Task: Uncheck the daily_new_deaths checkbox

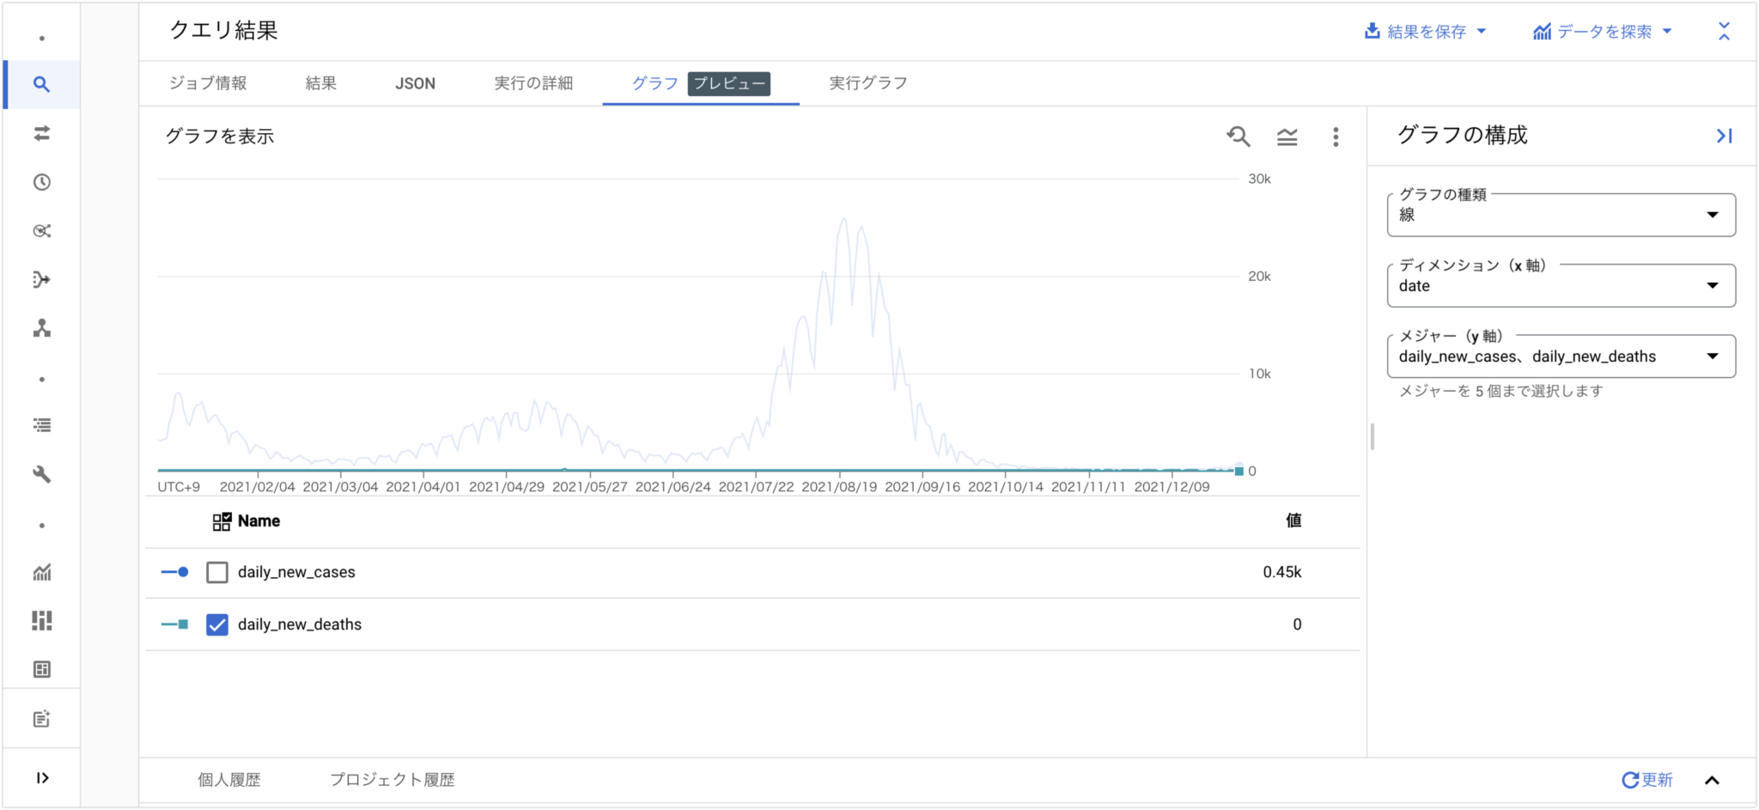Action: 217,624
